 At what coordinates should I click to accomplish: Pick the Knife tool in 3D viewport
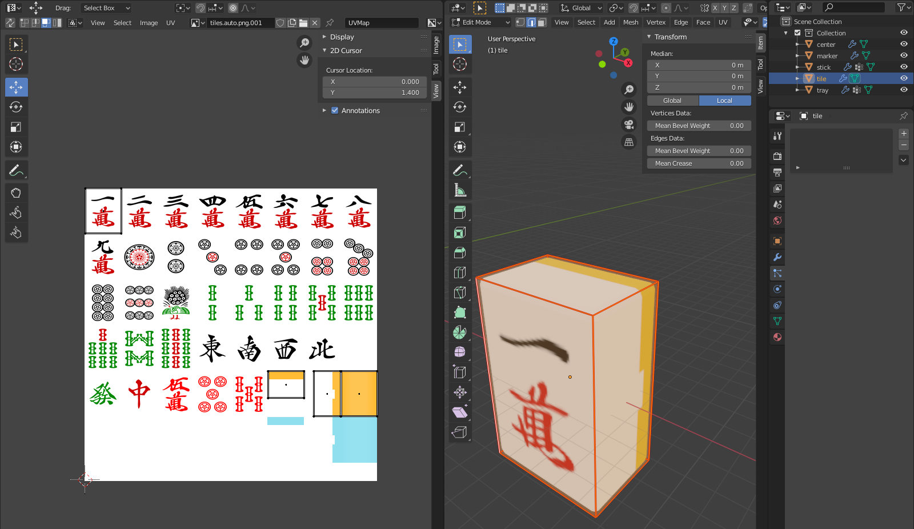(460, 292)
